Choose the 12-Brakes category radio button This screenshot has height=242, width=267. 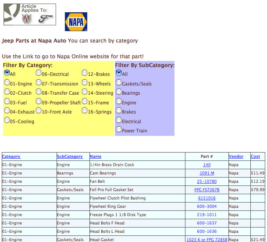(x=85, y=73)
